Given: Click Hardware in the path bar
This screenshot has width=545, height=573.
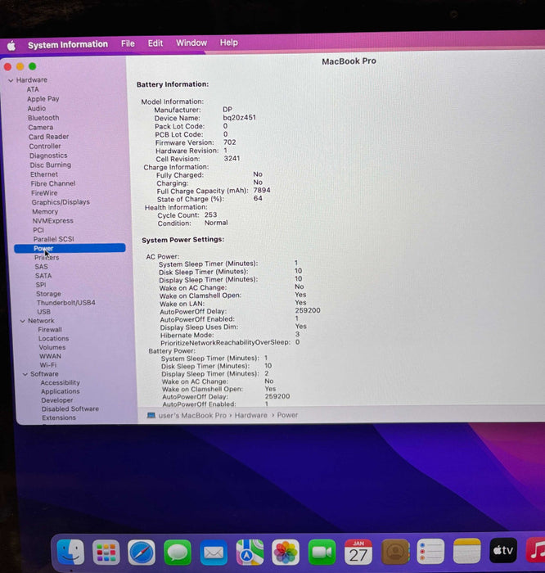Looking at the screenshot, I should click(251, 416).
